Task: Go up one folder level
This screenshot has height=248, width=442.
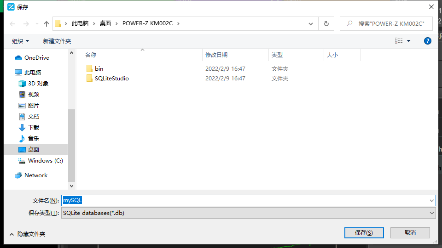Action: [x=47, y=24]
